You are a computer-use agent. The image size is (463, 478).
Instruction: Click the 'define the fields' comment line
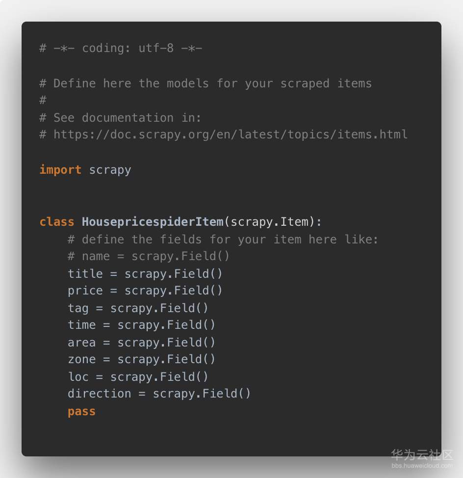[x=223, y=239]
